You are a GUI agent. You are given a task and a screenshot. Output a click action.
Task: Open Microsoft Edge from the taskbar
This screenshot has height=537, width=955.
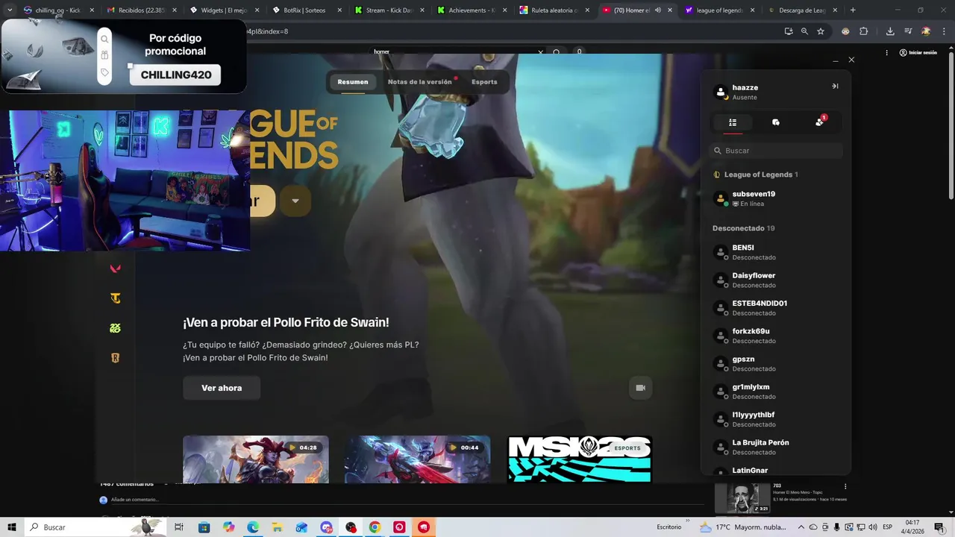point(253,527)
